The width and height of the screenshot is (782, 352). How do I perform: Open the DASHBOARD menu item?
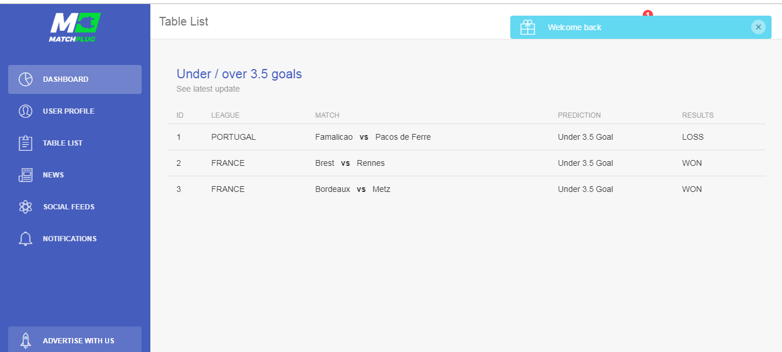pos(75,79)
